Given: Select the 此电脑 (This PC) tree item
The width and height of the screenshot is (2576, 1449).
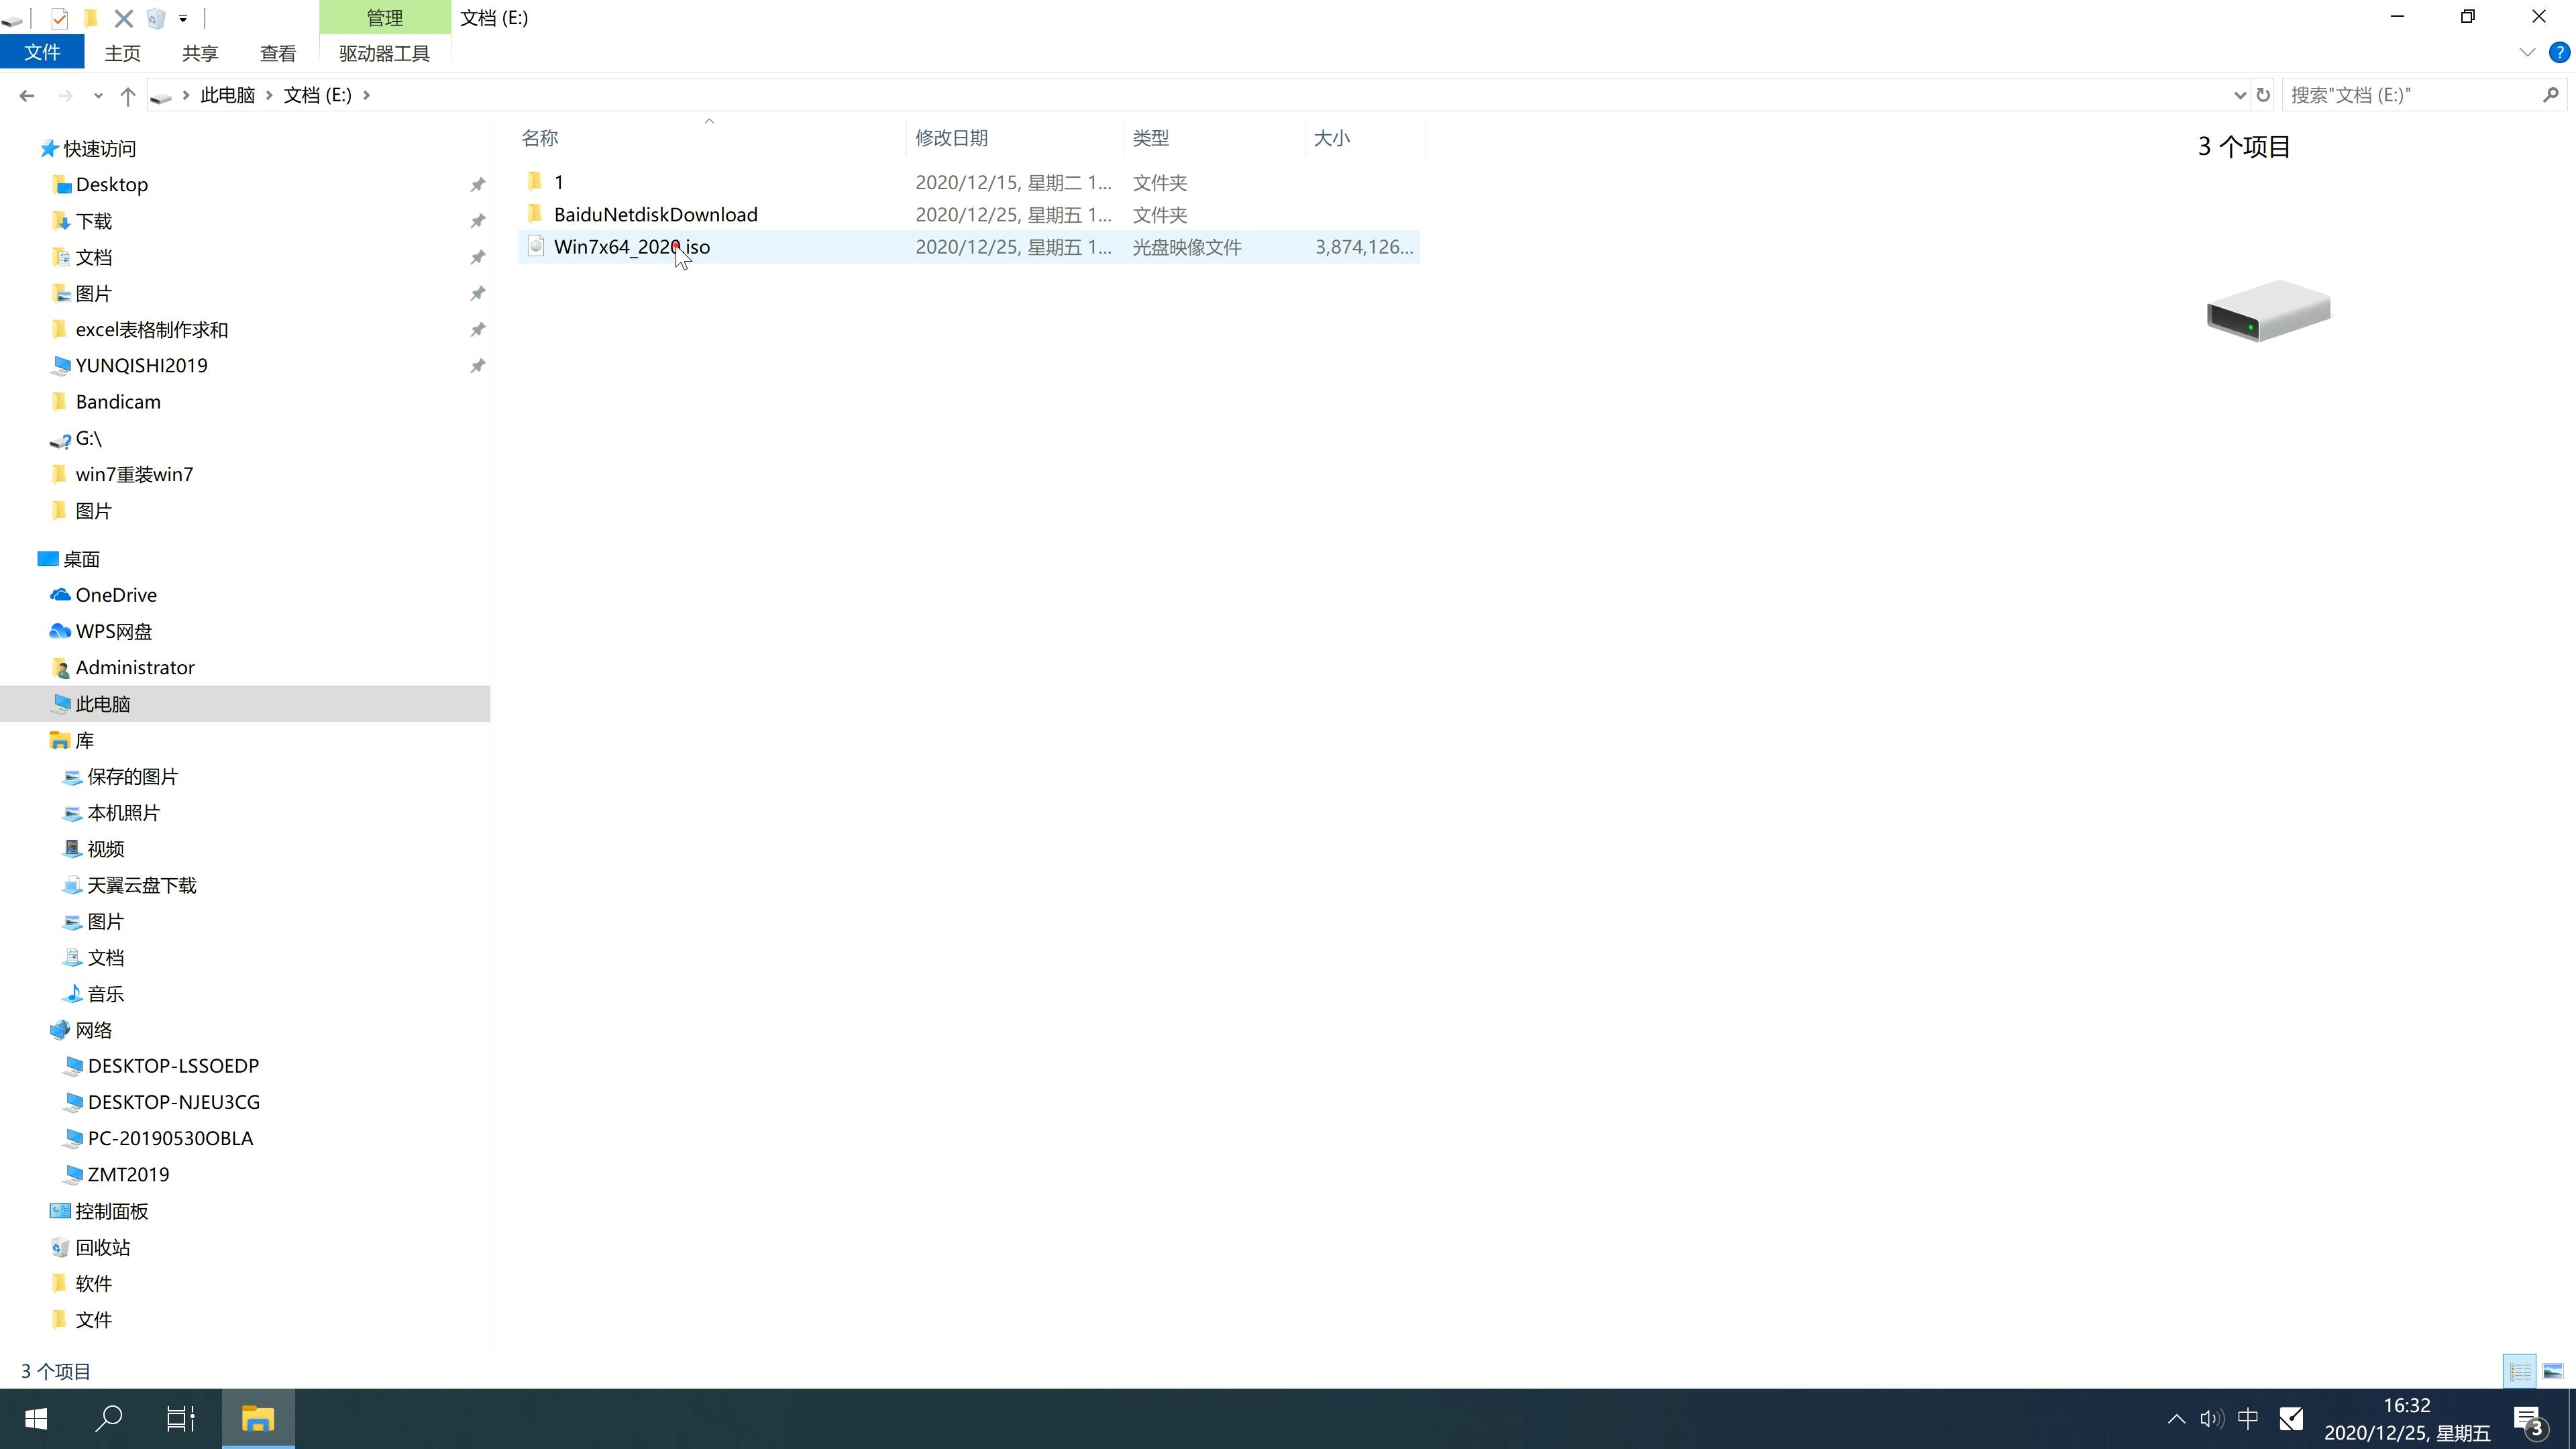Looking at the screenshot, I should click(103, 702).
